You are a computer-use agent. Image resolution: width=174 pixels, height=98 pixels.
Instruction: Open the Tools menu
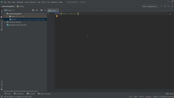point(43,2)
